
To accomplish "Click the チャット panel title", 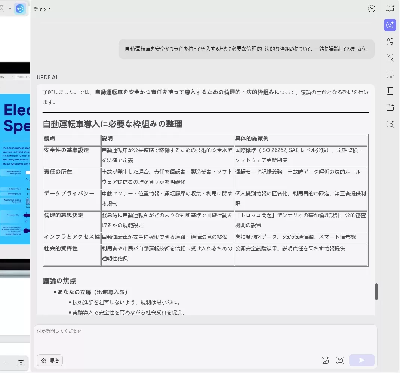I will coord(43,9).
